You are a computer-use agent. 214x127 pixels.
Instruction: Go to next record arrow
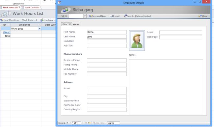tap(83, 123)
